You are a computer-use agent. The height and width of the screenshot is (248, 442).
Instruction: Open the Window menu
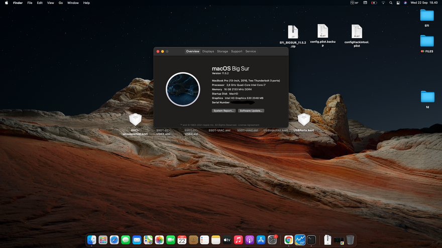(x=73, y=3)
